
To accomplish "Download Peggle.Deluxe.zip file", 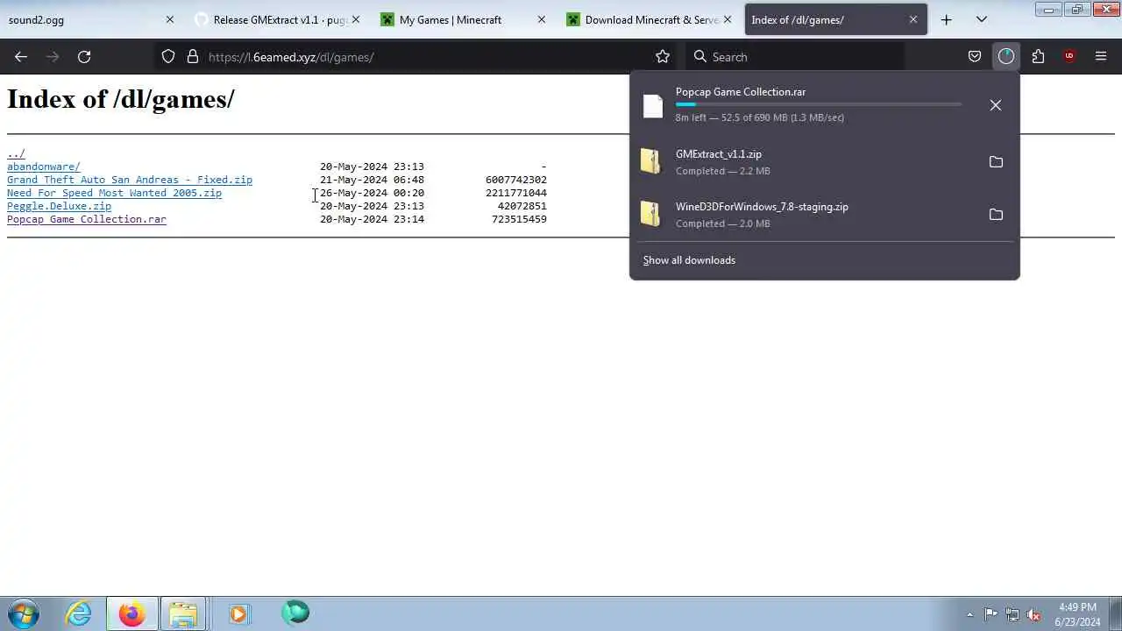I will (59, 206).
